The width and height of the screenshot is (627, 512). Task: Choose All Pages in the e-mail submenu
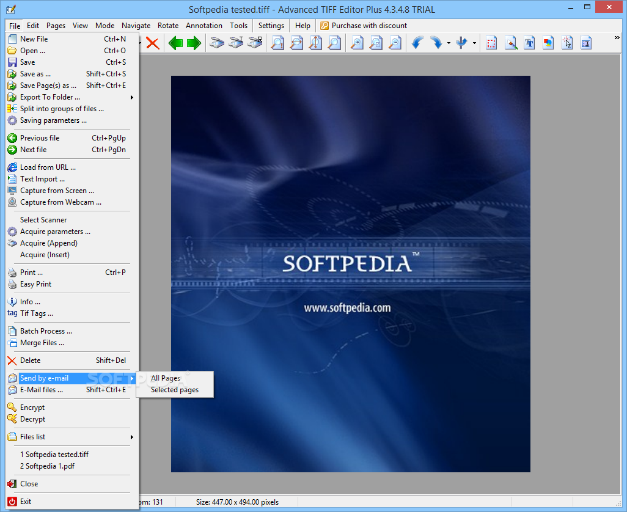(x=175, y=378)
